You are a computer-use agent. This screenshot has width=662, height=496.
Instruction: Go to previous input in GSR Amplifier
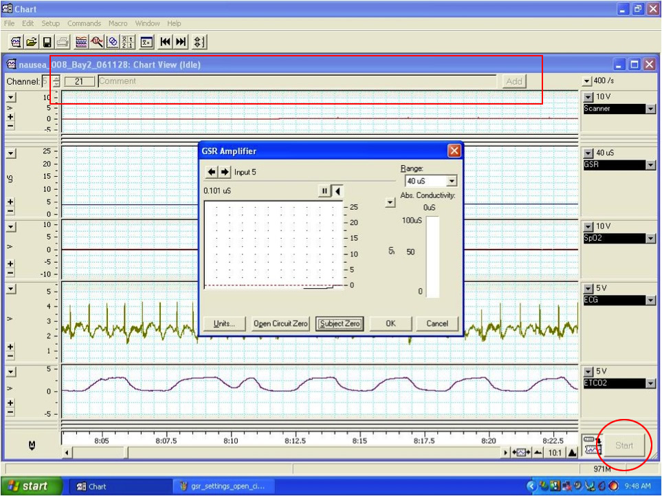[212, 172]
